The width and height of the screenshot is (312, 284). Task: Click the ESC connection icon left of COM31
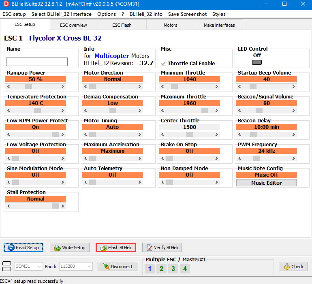(6, 266)
